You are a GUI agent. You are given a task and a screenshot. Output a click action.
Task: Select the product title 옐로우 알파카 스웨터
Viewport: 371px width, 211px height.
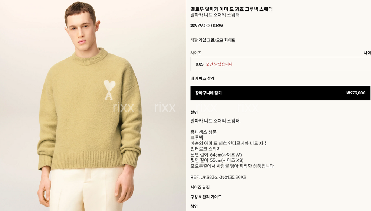(232, 9)
